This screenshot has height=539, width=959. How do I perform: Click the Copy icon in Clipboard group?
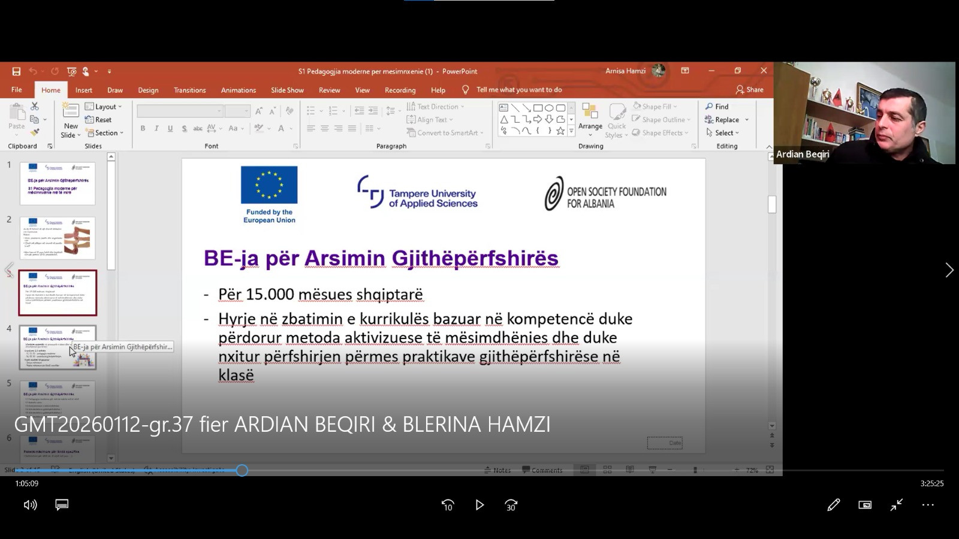click(35, 119)
